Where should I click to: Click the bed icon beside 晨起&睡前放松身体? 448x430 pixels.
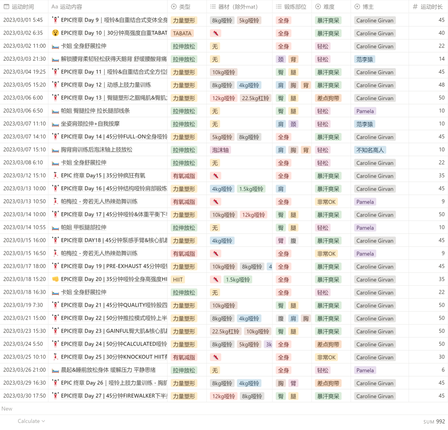(x=56, y=370)
